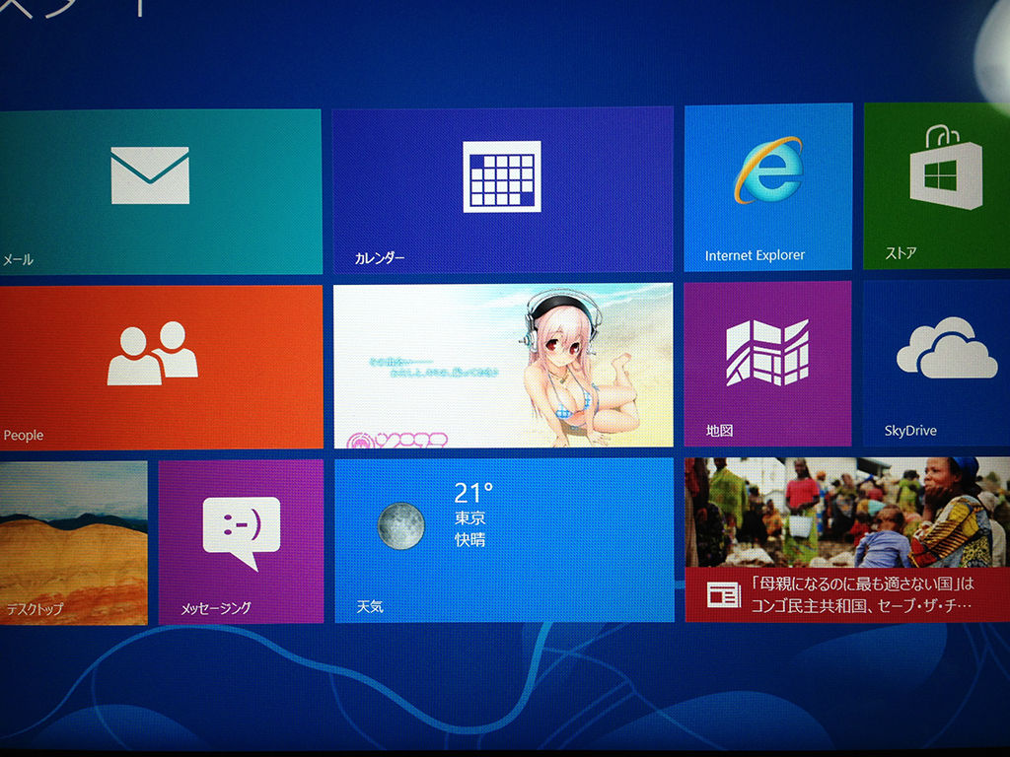Click the Internet Explorer label text
The image size is (1010, 757).
click(755, 255)
